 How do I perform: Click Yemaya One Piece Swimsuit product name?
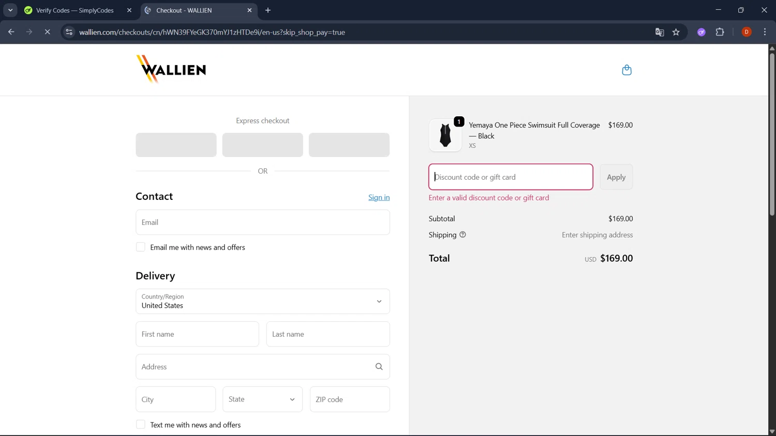tap(534, 130)
